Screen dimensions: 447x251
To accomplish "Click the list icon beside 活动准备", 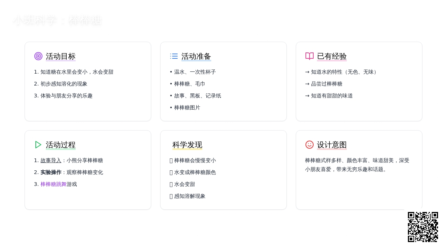I will click(174, 56).
